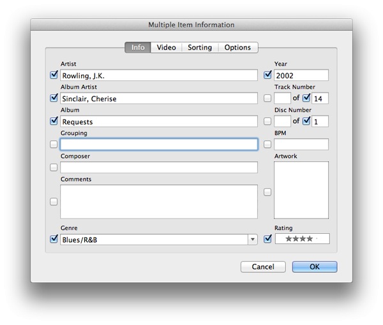The image size is (383, 325).
Task: Uncheck the Year checkbox
Action: coord(267,75)
